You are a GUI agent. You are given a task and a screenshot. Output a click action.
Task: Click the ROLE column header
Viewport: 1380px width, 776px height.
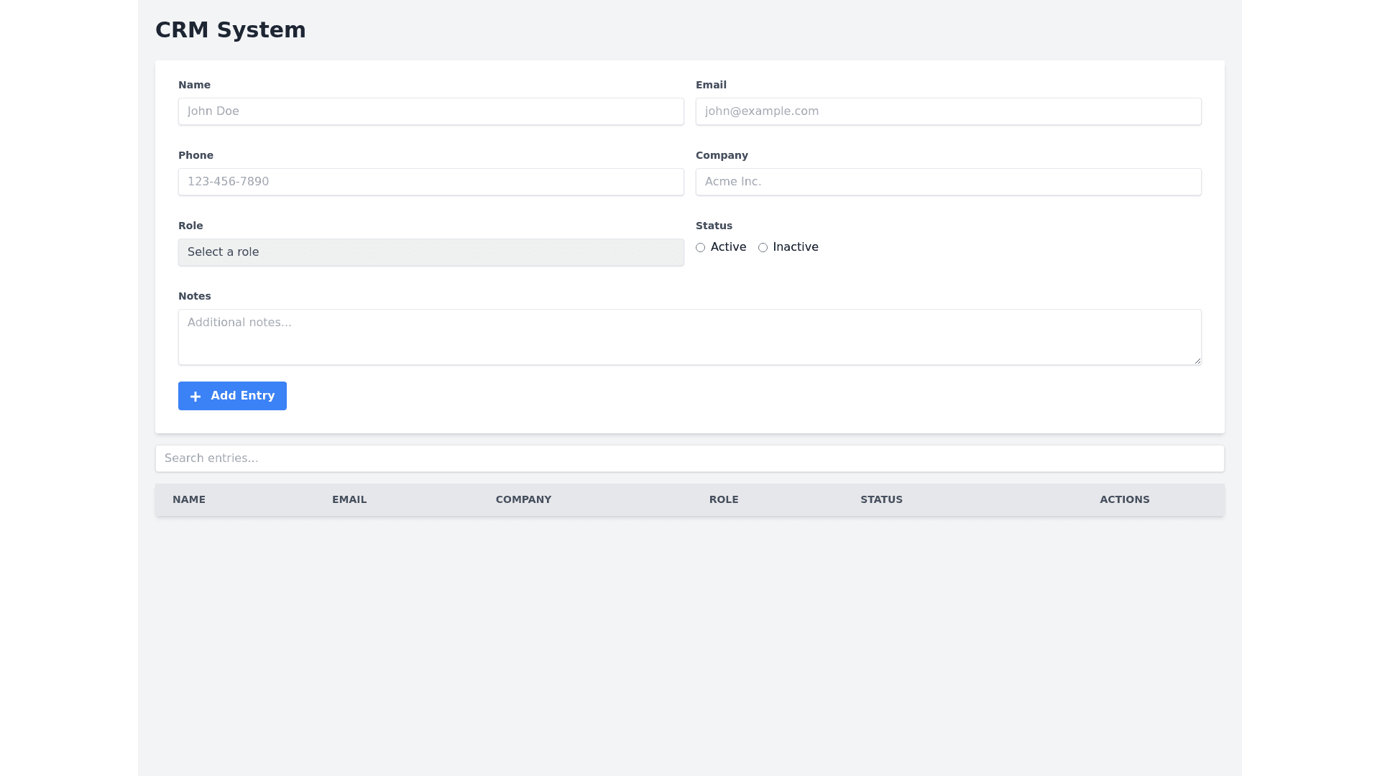pos(724,499)
